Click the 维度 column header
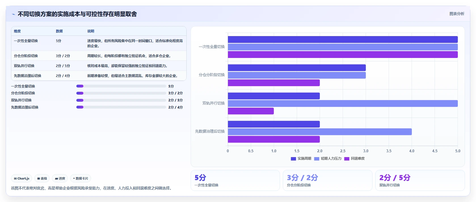Image resolution: width=476 pixels, height=202 pixels. pos(17,31)
